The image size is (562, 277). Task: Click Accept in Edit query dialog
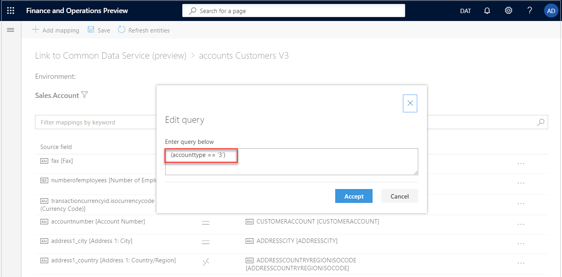tap(353, 196)
